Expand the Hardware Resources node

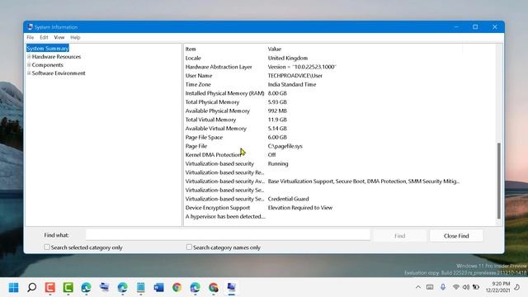(29, 57)
